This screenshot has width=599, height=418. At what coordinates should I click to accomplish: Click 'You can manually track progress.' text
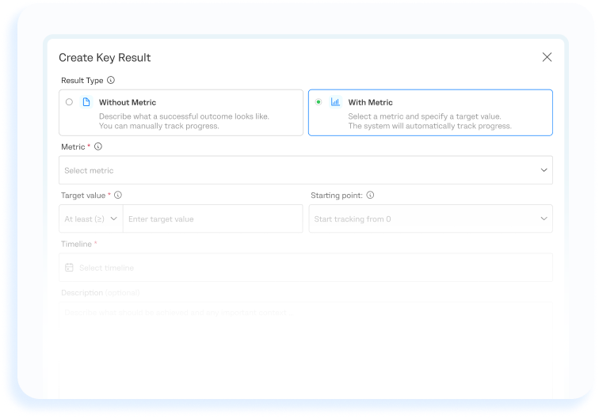(x=159, y=126)
